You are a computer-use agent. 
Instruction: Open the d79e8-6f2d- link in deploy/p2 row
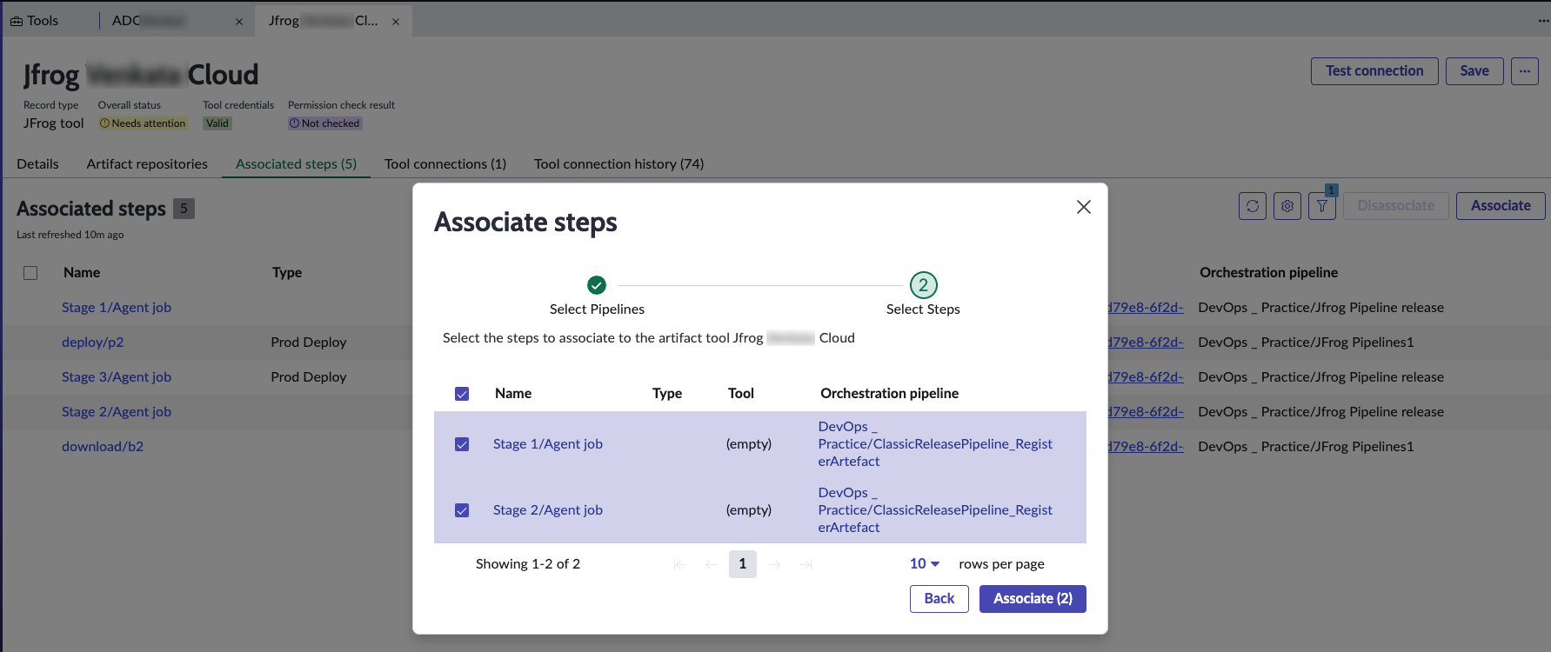tap(1146, 343)
